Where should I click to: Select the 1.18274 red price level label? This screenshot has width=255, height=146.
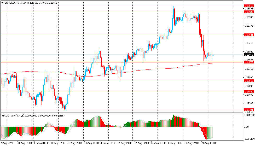tap(249, 62)
